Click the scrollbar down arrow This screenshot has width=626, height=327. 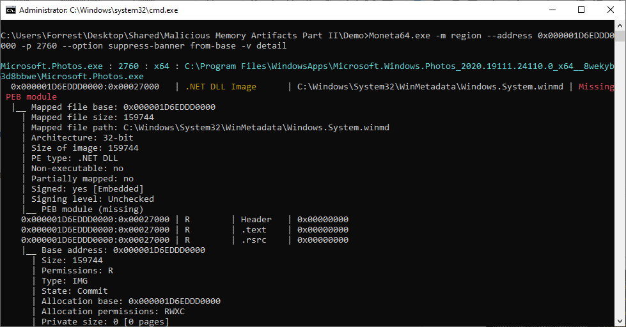pyautogui.click(x=620, y=321)
